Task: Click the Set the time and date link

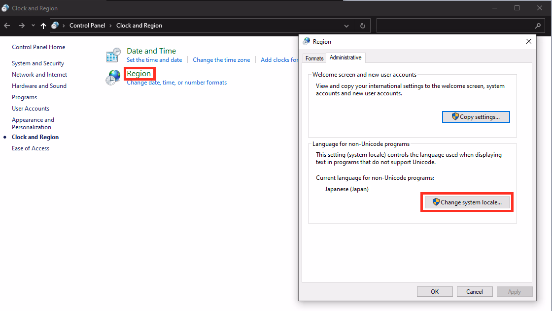Action: tap(154, 59)
